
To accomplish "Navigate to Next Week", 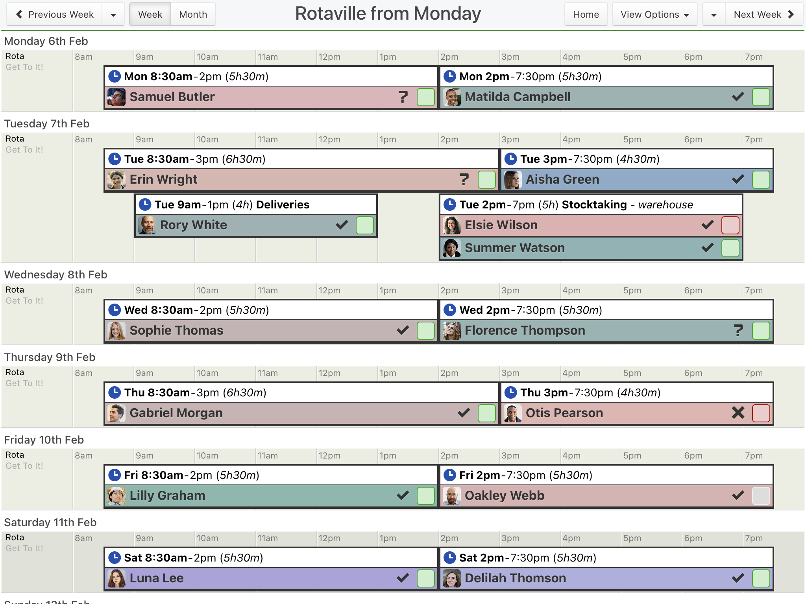I will [x=764, y=15].
